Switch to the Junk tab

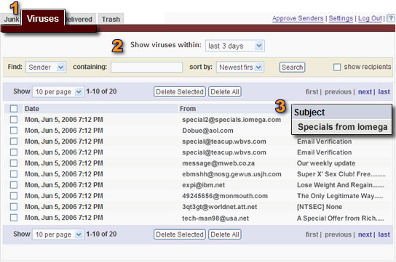click(x=11, y=19)
